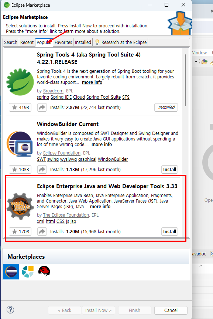Image resolution: width=213 pixels, height=319 pixels.
Task: Open Research at the Eclipse tab
Action: (x=121, y=42)
